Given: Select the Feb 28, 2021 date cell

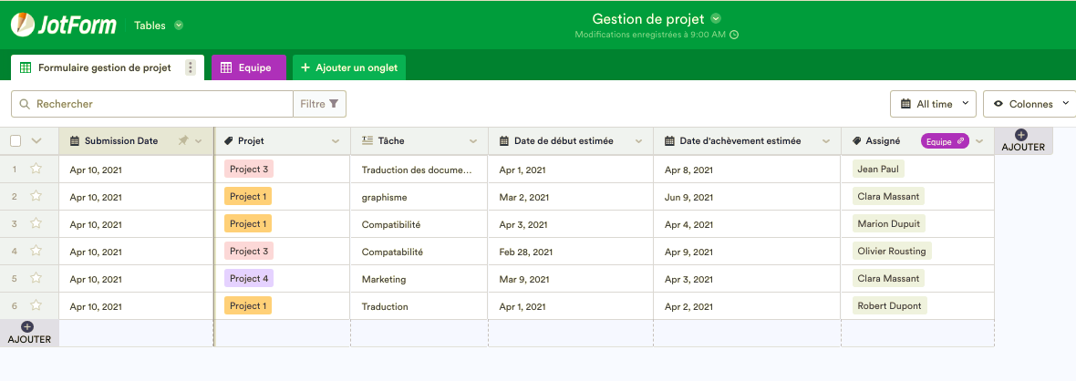Looking at the screenshot, I should coord(571,252).
